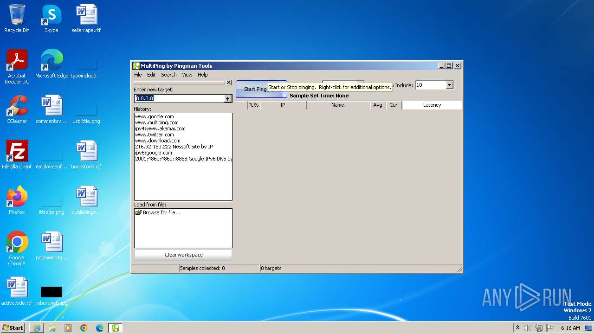The image size is (594, 334).
Task: Switch to MultiPing taskbar button
Action: pos(116,328)
